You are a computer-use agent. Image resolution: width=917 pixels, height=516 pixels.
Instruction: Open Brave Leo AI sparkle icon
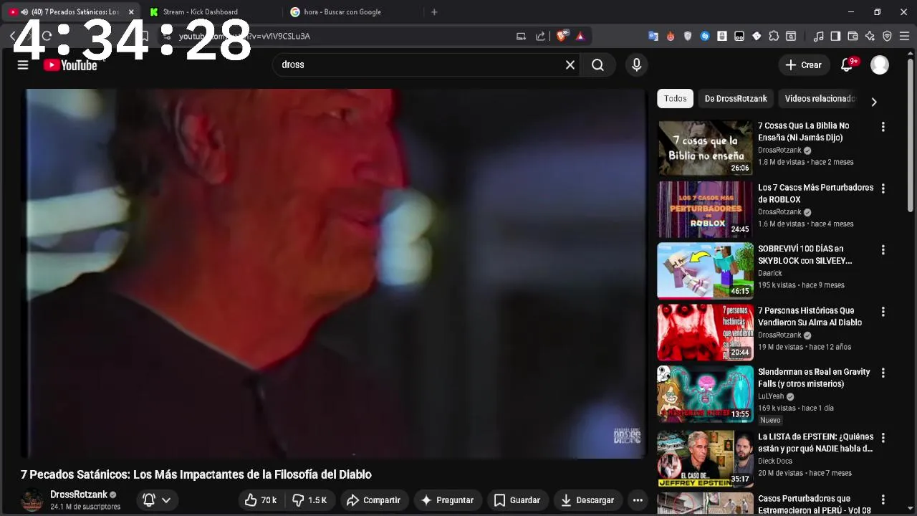click(x=870, y=36)
